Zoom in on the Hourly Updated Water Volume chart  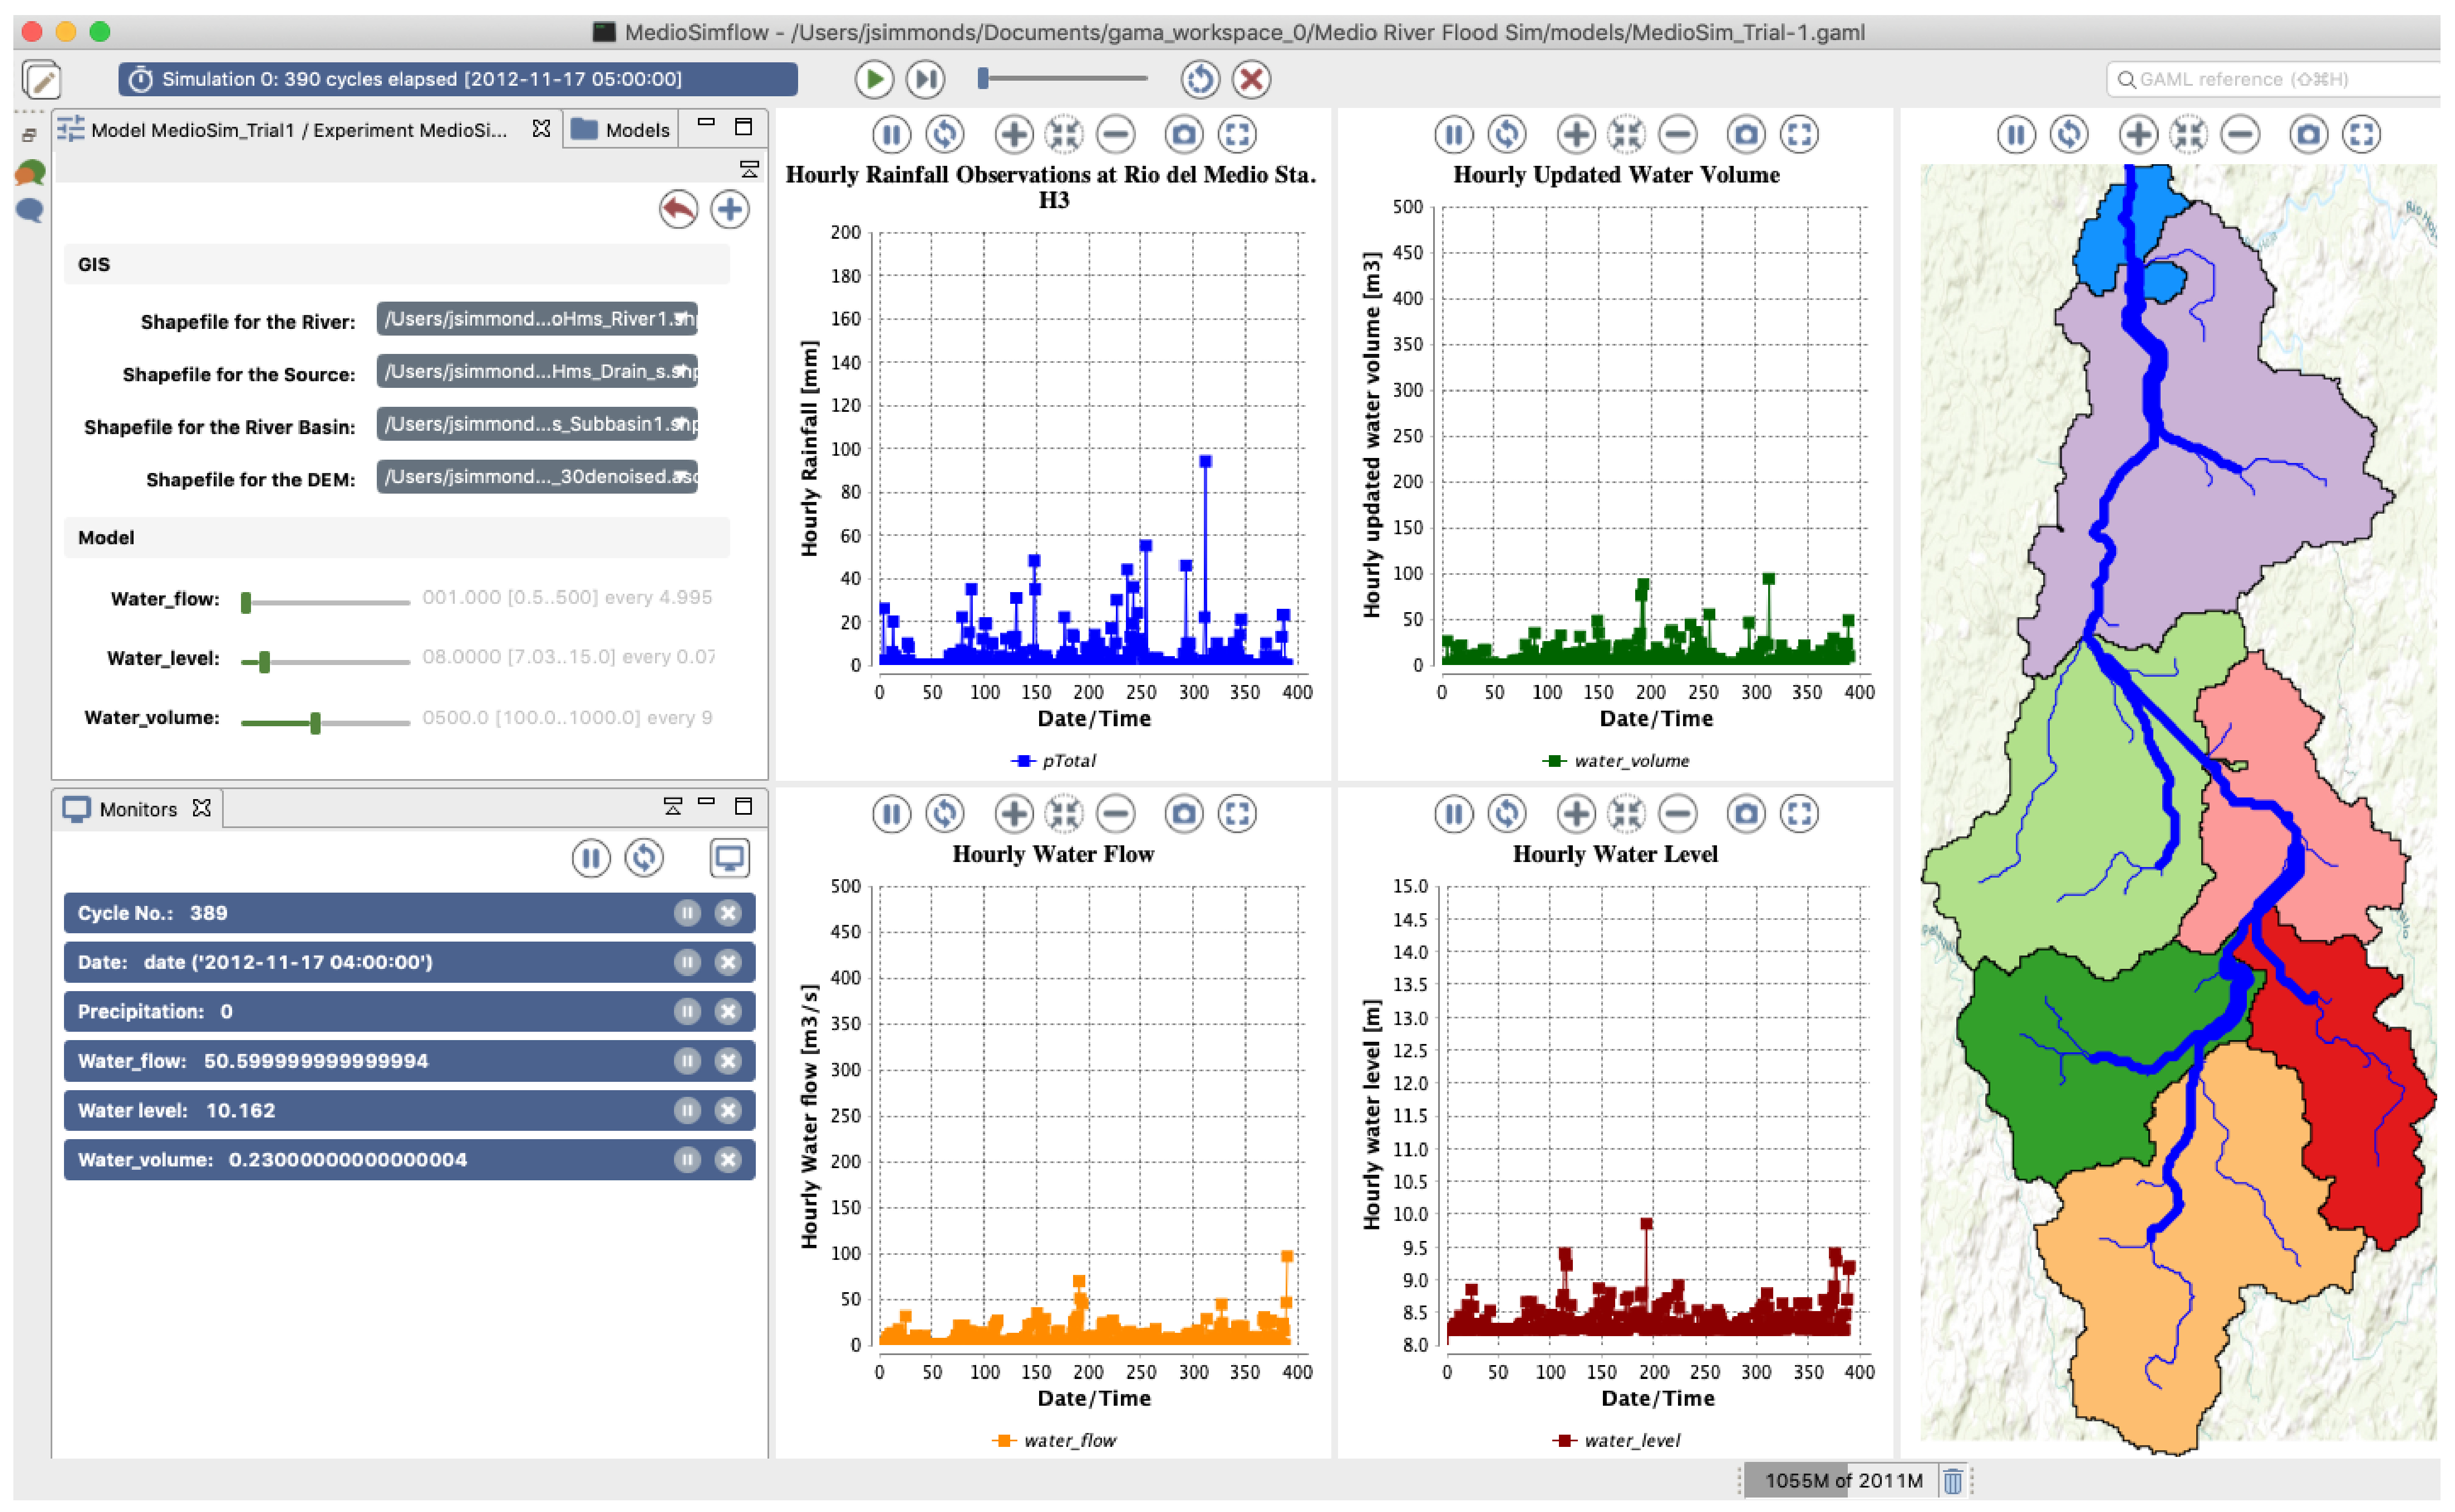coord(1575,134)
